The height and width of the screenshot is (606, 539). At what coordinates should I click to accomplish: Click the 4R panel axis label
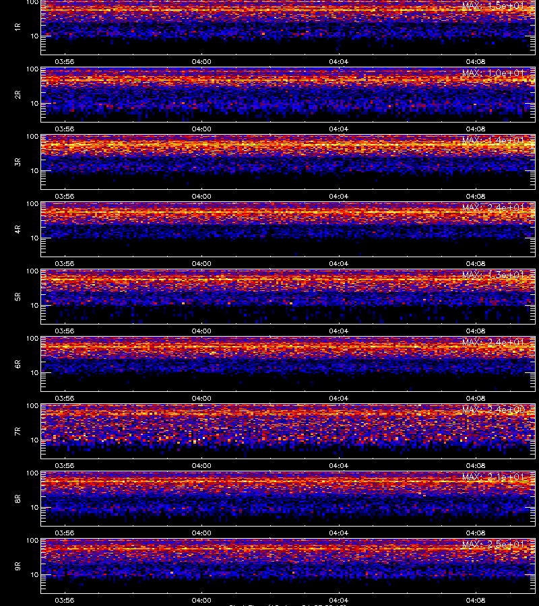click(18, 229)
